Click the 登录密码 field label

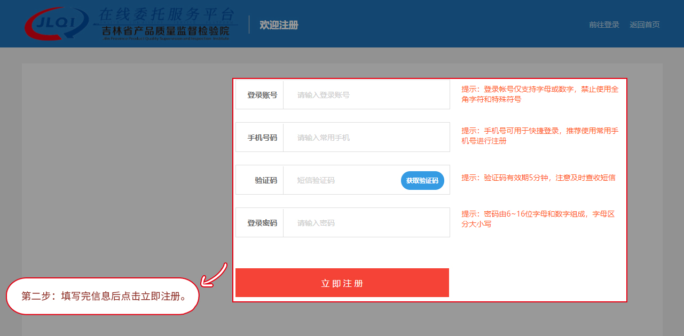coord(262,223)
